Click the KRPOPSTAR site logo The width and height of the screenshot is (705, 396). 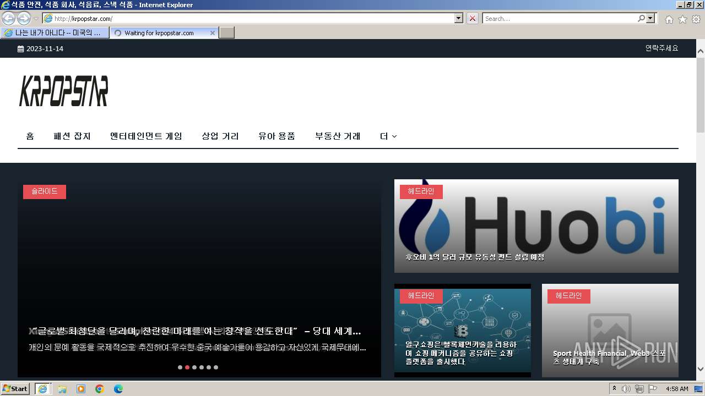click(64, 91)
